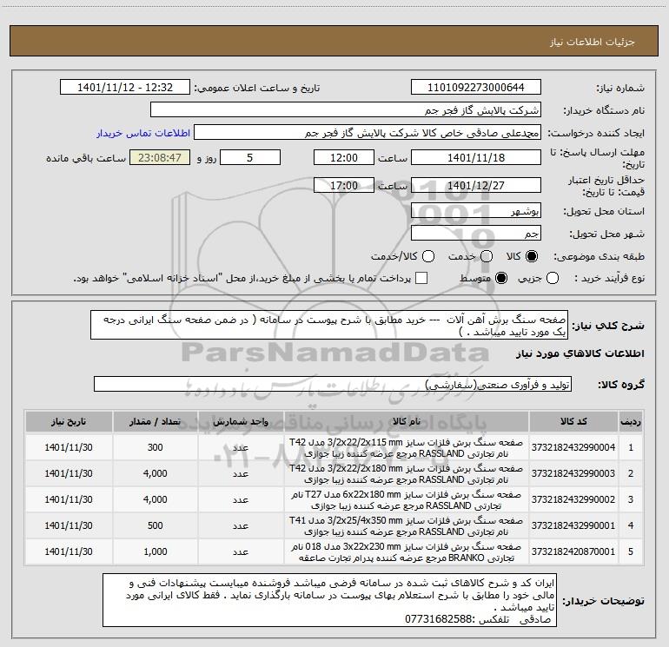Click the quantity 1,000 in row 5
Viewport: 669px width, 647px height.
click(156, 551)
